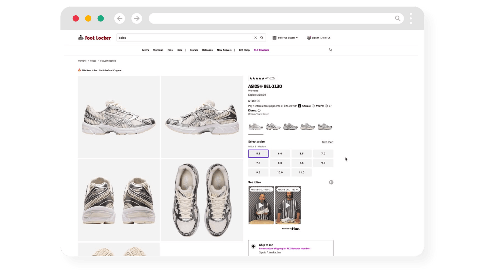
Task: Open the Women's navigation menu
Action: [x=158, y=50]
